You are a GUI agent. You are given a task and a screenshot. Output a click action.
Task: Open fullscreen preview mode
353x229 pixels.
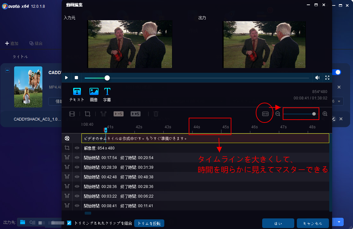click(x=327, y=78)
